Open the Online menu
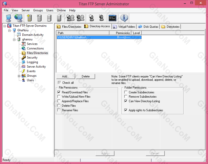This screenshot has width=208, height=164. [x=61, y=10]
